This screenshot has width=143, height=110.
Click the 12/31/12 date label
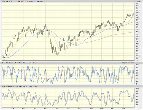[x=139, y=1]
